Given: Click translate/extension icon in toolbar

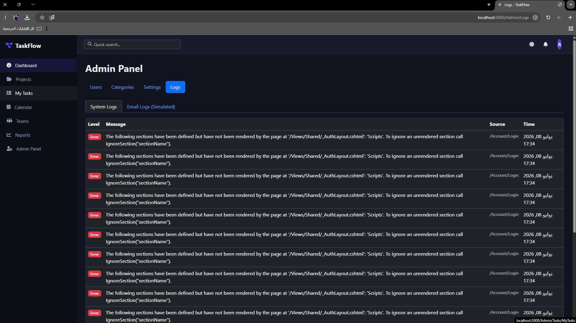Looking at the screenshot, I should pyautogui.click(x=52, y=17).
